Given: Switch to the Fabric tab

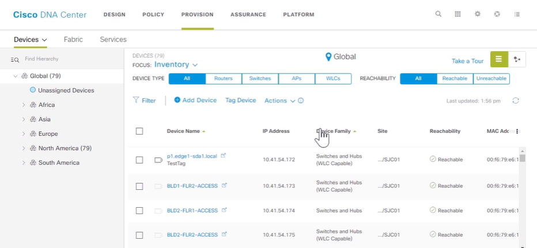Looking at the screenshot, I should pos(73,39).
